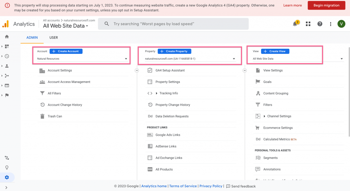
Task: Open AdSense Links
Action: (166, 146)
